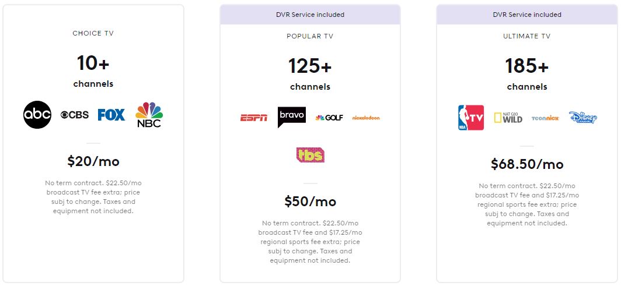
Task: Select the Bravo channel logo
Action: [x=291, y=117]
